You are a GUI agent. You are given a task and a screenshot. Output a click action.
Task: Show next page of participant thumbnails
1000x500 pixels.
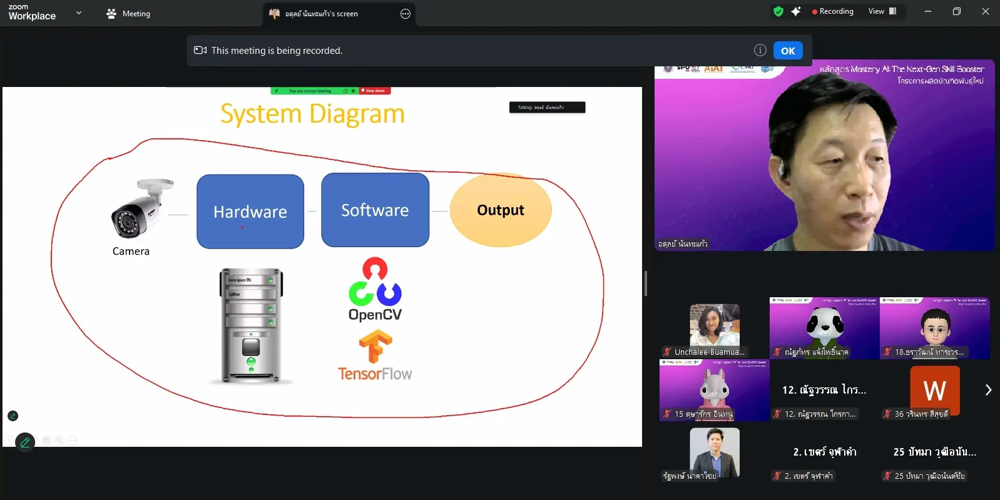(x=988, y=390)
